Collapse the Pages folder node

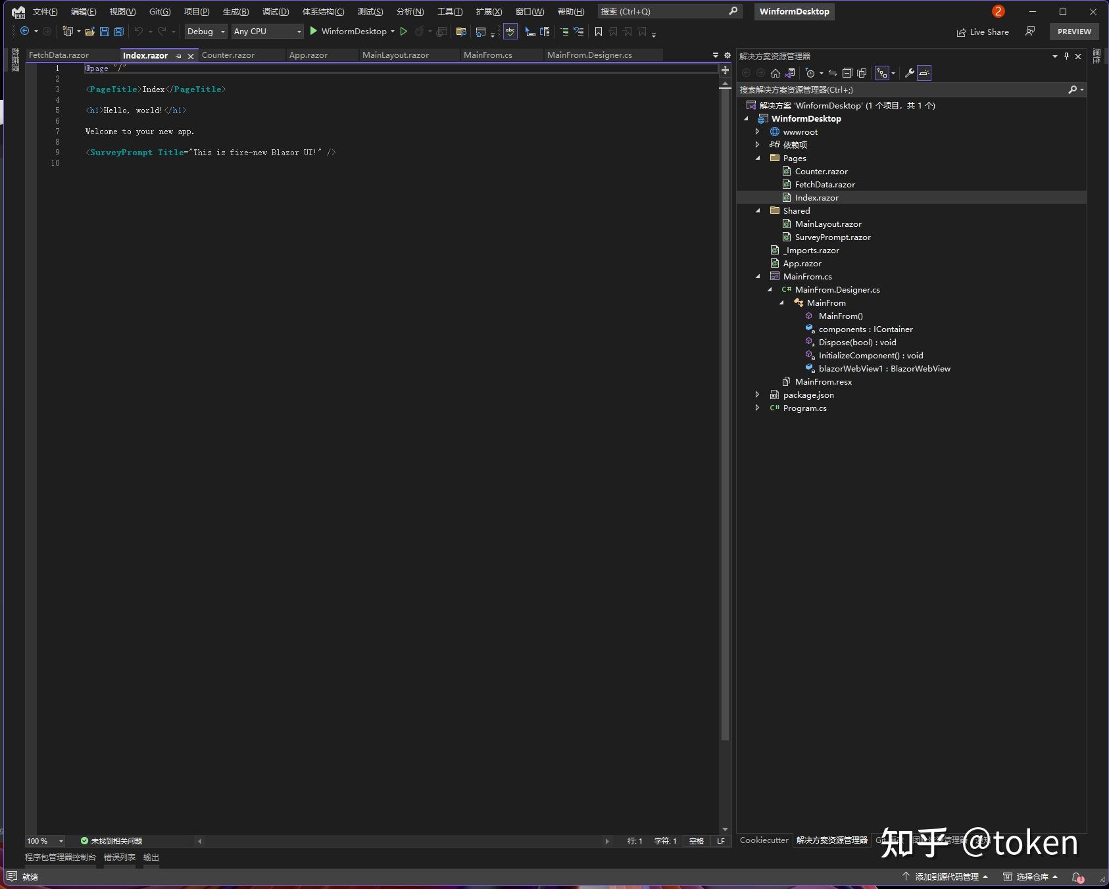[x=757, y=158]
